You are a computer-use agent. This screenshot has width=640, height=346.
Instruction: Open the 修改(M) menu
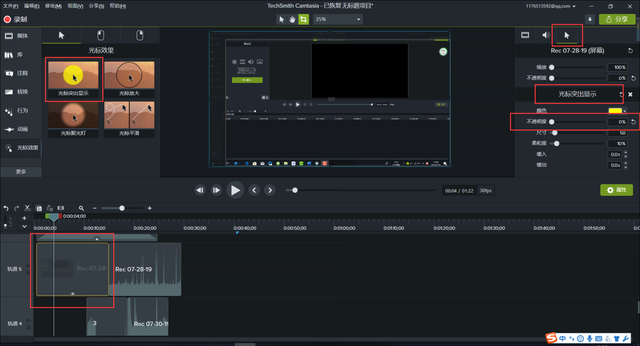pos(53,6)
